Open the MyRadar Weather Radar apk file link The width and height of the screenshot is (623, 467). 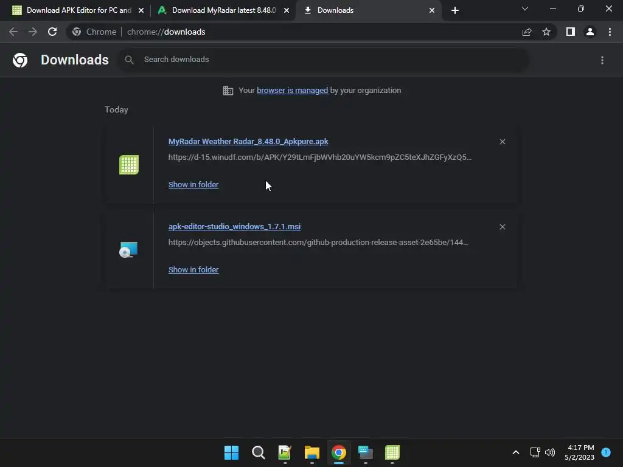pyautogui.click(x=248, y=141)
